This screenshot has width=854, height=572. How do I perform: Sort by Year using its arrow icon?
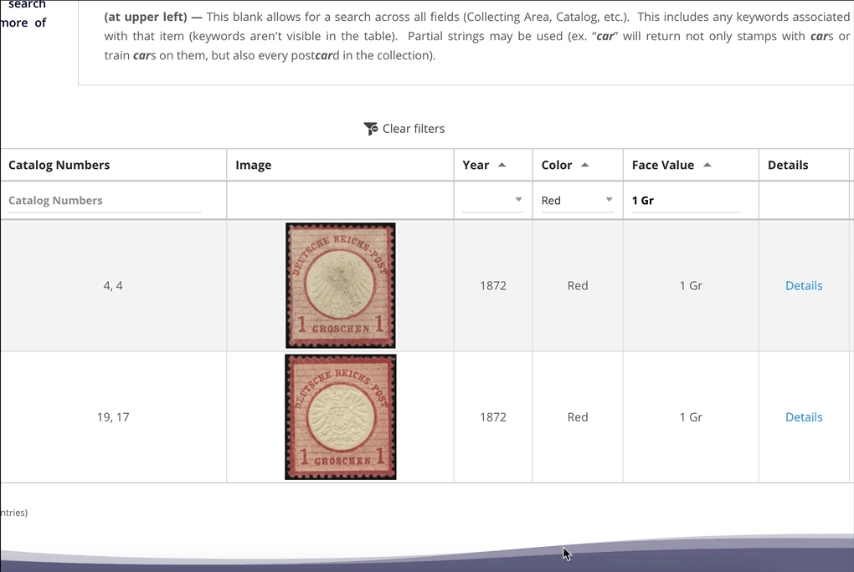click(502, 165)
